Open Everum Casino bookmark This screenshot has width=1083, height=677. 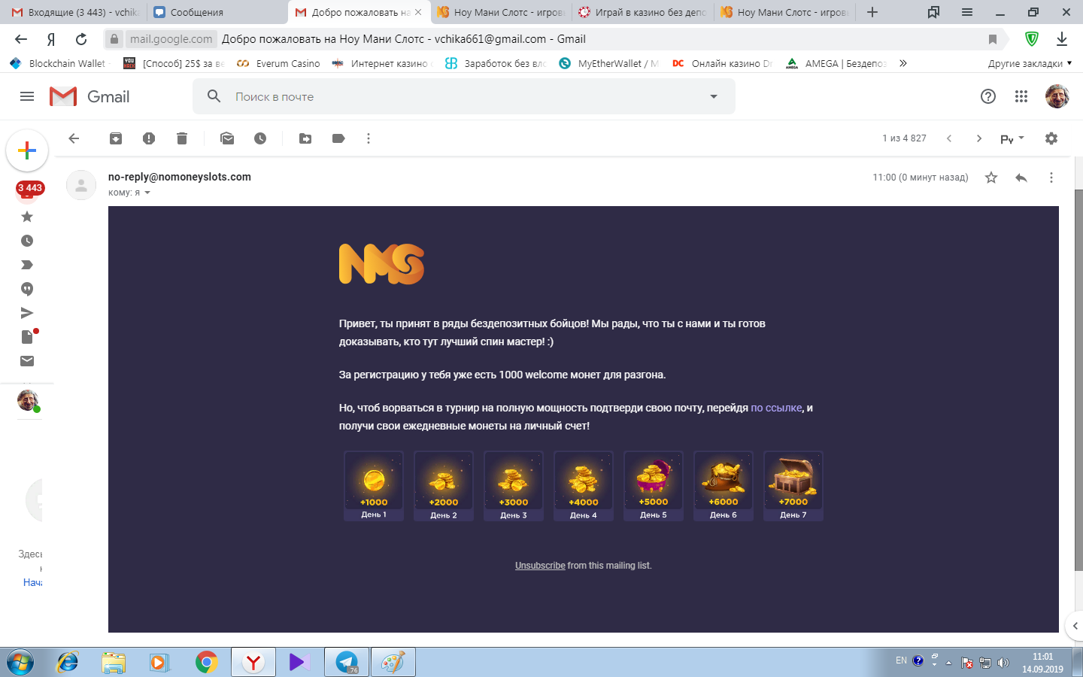[278, 63]
